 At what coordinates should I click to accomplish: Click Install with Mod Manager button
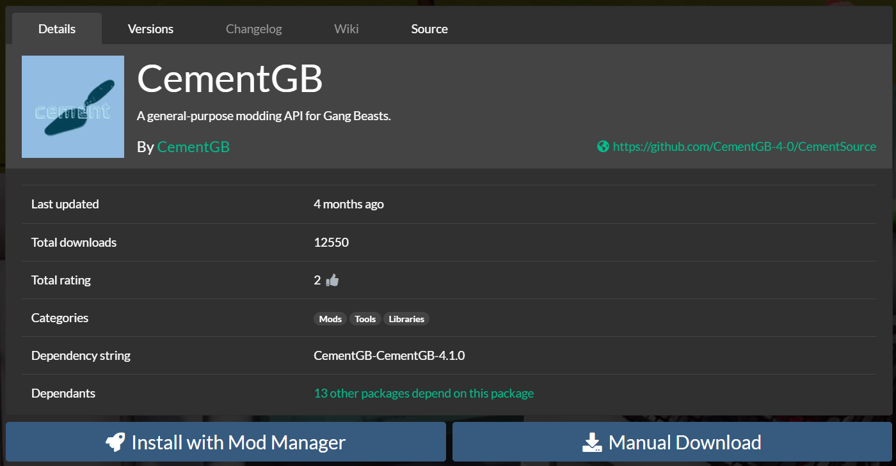[226, 442]
